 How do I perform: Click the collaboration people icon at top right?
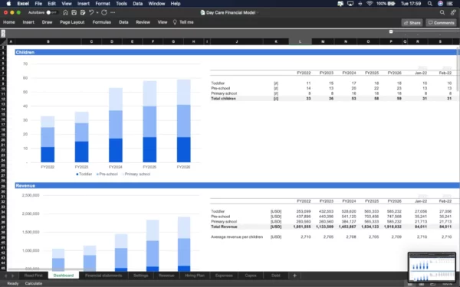click(453, 12)
